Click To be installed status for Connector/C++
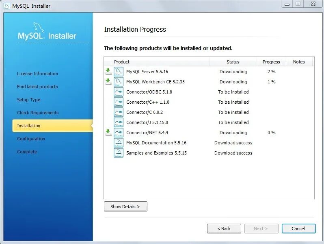The width and height of the screenshot is (324, 244). [x=233, y=102]
